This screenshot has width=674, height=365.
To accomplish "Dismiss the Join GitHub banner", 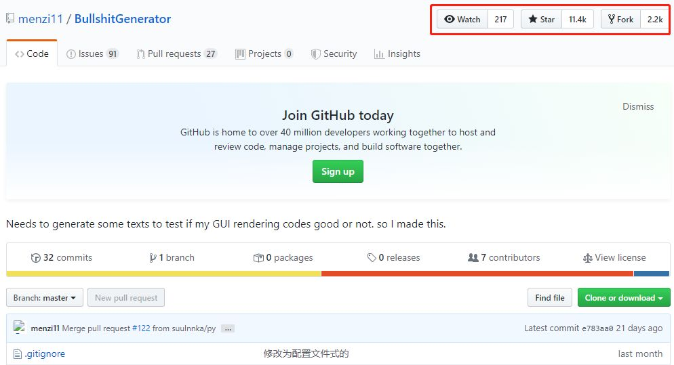I will (638, 106).
